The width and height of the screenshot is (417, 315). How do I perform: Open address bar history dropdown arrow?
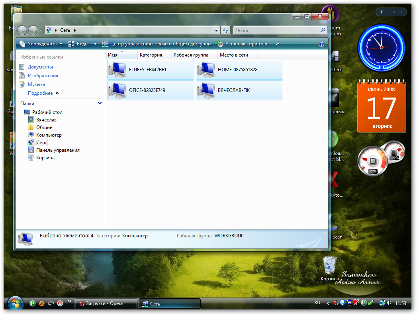tap(216, 30)
